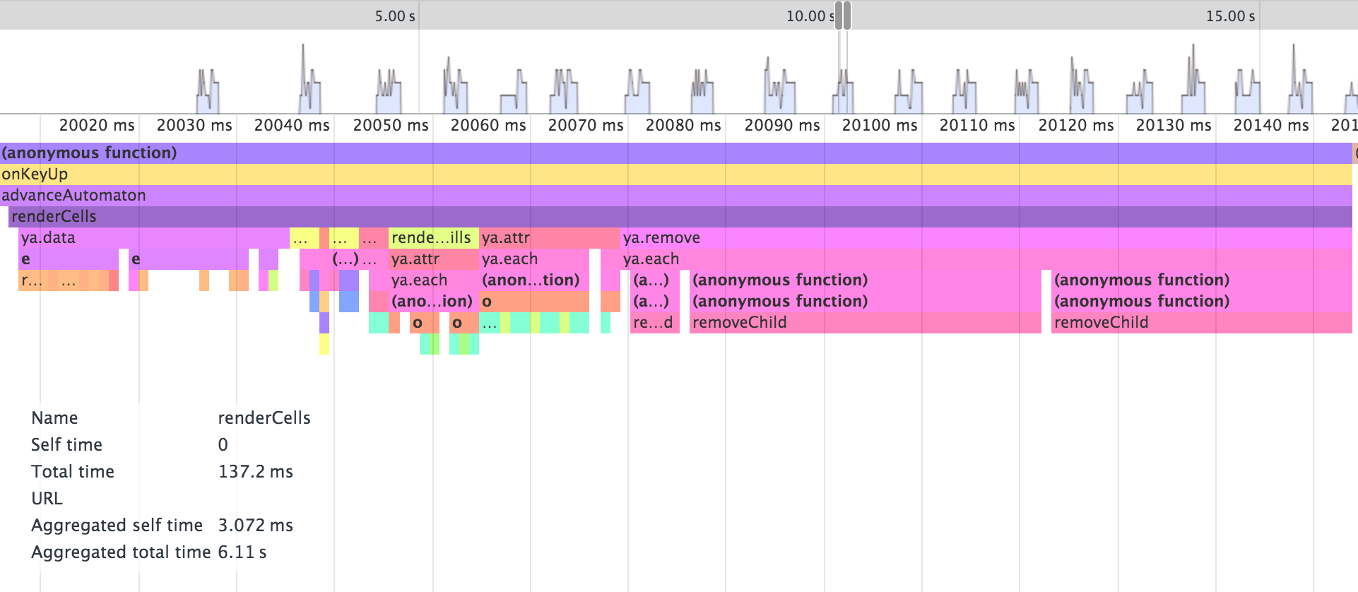This screenshot has width=1358, height=592.
Task: Click the 20020 ms ruler label
Action: pyautogui.click(x=97, y=126)
